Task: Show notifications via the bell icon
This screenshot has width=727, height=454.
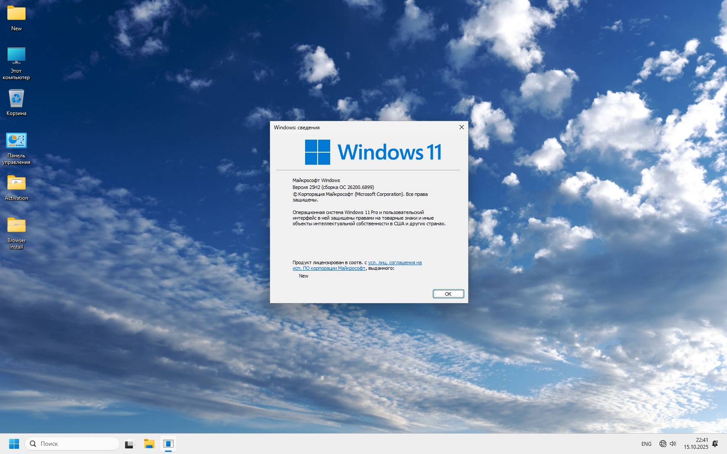Action: point(715,444)
